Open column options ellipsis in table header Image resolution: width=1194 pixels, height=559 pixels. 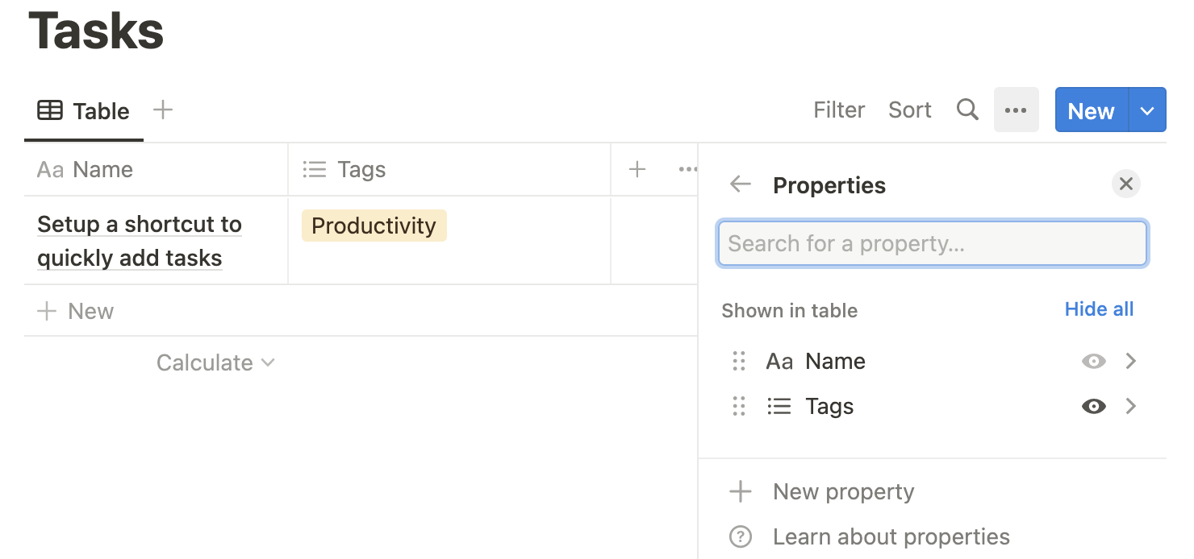tap(687, 169)
